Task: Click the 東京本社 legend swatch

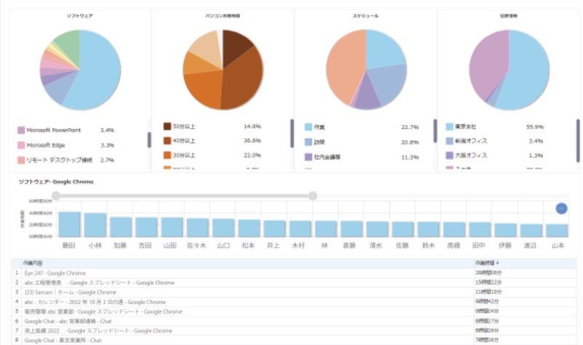Action: pyautogui.click(x=449, y=126)
